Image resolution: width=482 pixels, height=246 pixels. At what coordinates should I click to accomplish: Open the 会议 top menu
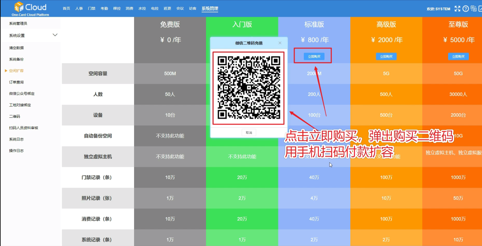coord(180,8)
